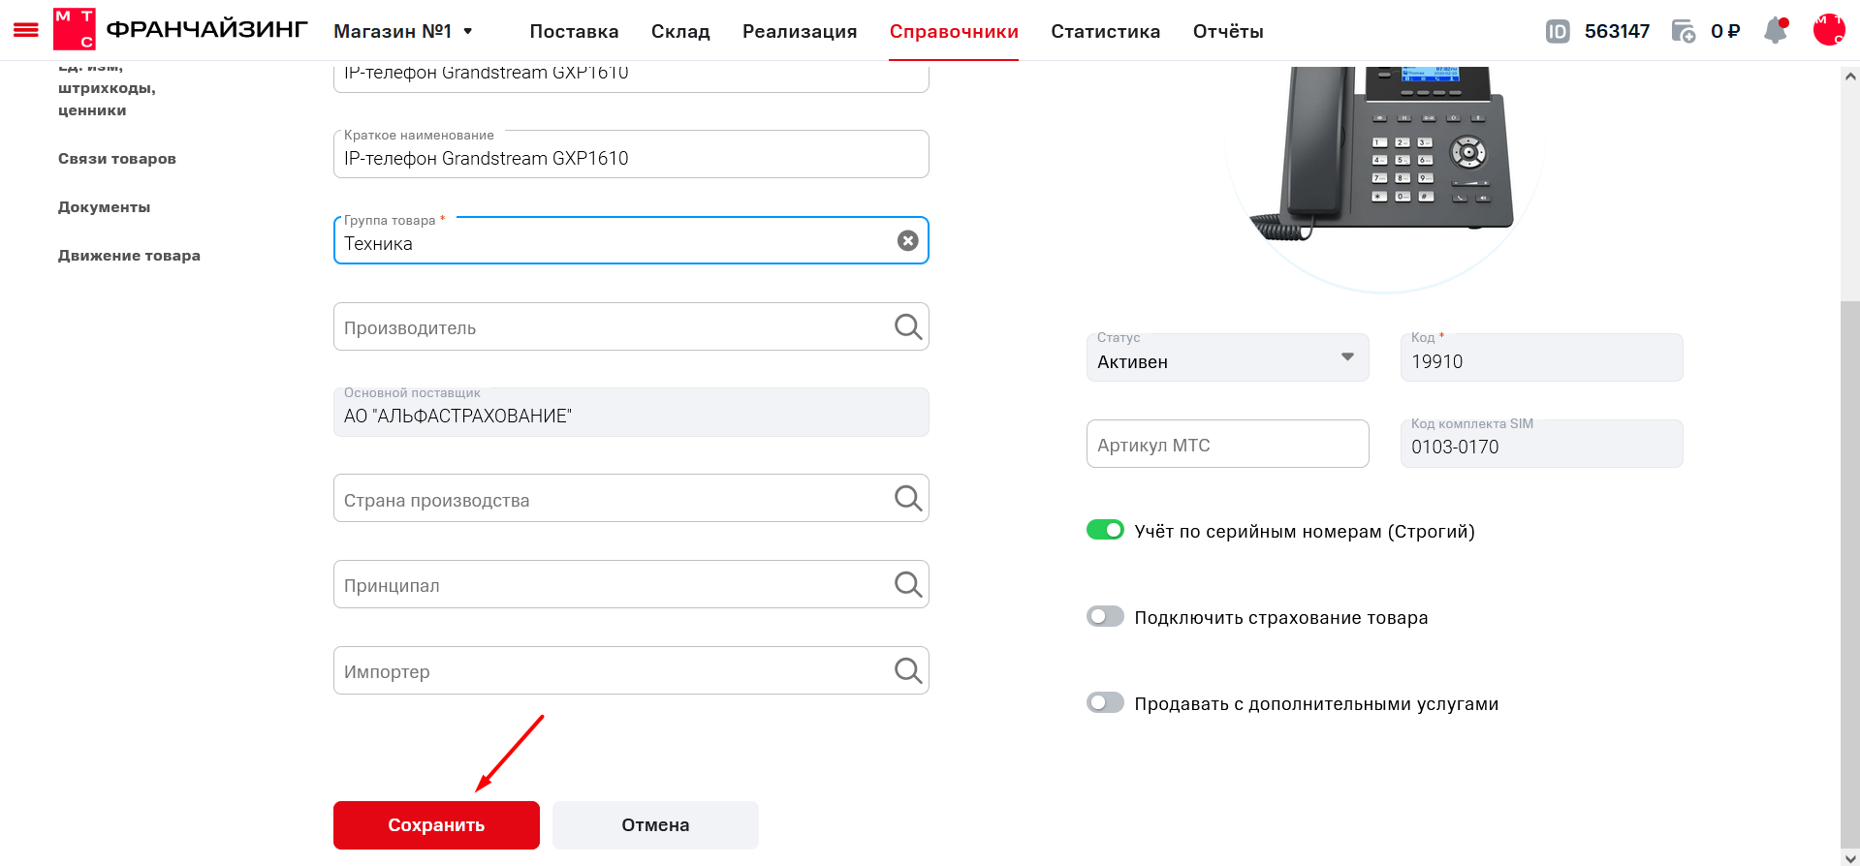Search icon in Принципал field
Screen dimensions: 1860x866
point(907,584)
